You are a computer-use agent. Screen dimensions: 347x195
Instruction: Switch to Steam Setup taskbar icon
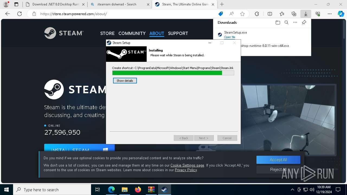pyautogui.click(x=164, y=190)
